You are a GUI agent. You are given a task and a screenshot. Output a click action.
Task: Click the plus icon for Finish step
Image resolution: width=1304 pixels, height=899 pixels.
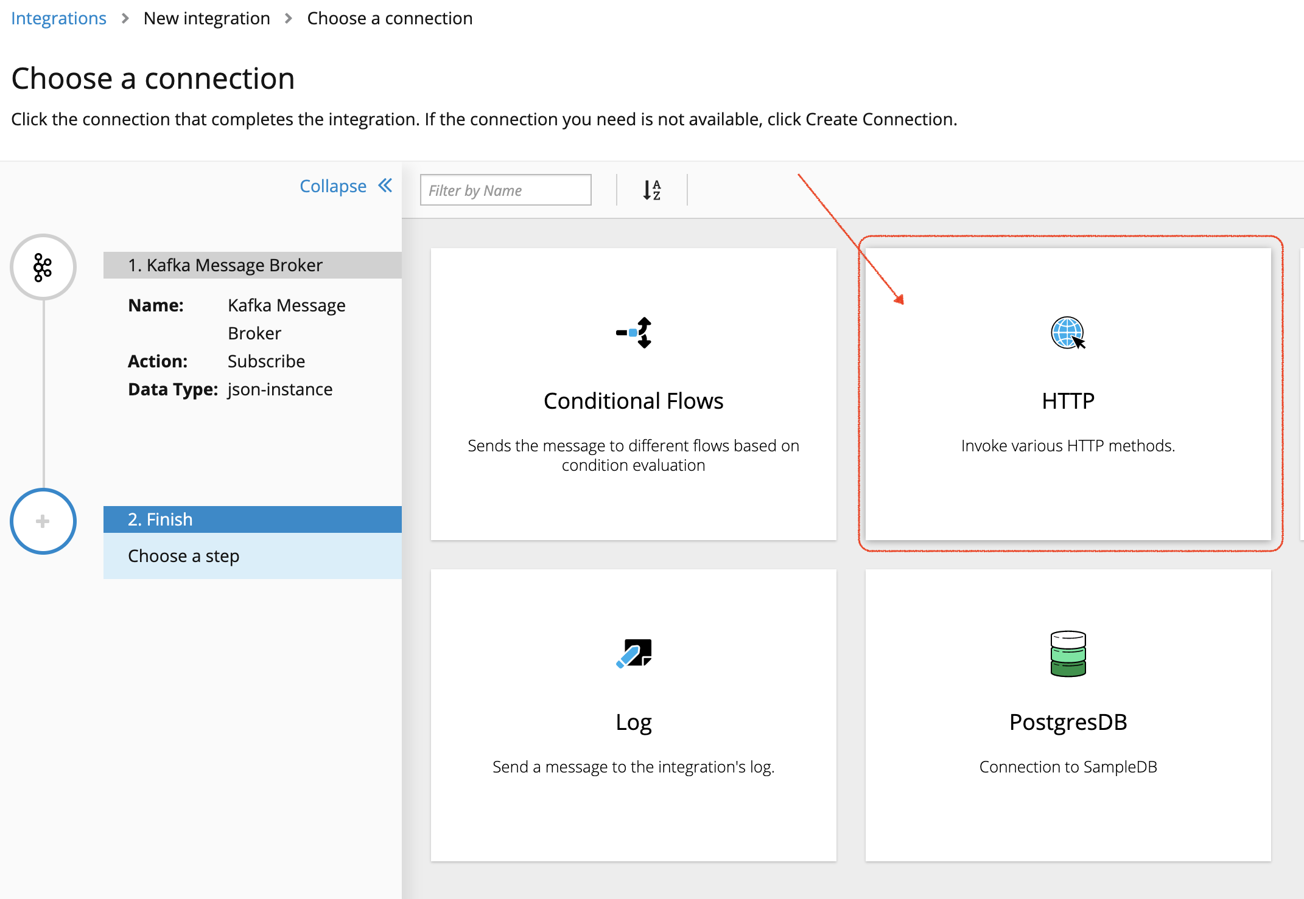pyautogui.click(x=43, y=521)
